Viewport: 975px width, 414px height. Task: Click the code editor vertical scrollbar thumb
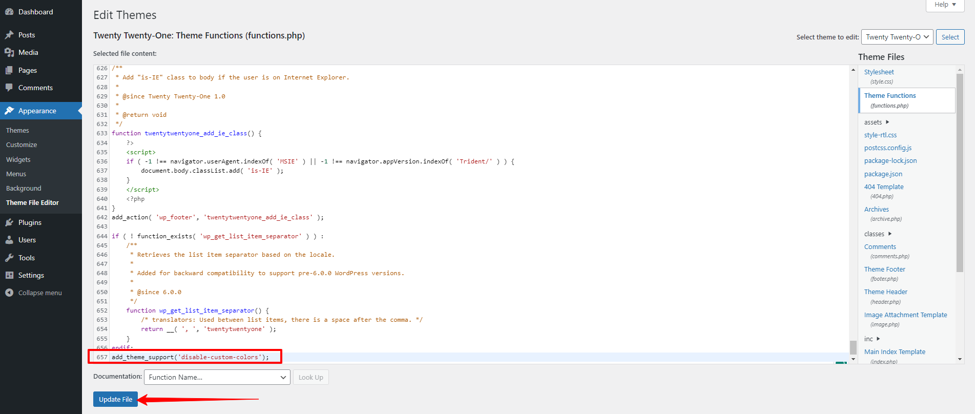coord(853,347)
